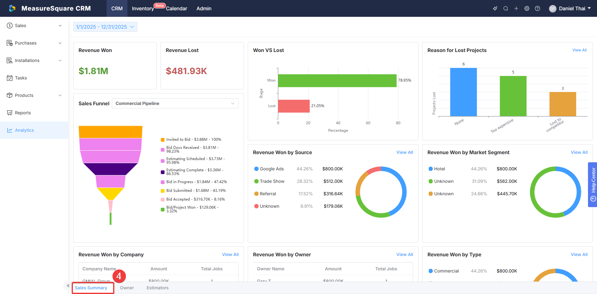Viewport: 597px width, 294px height.
Task: Click the green Trade Show legend dot
Action: 256,181
